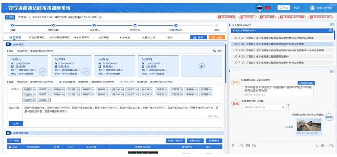Open the user avatar icon in header
The width and height of the screenshot is (337, 157).
[312, 8]
